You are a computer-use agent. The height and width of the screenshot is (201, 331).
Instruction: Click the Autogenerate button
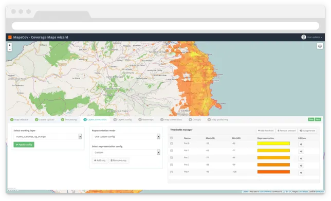[x=307, y=131]
